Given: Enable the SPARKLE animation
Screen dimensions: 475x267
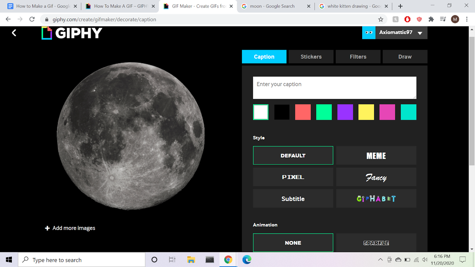Looking at the screenshot, I should coord(376,242).
